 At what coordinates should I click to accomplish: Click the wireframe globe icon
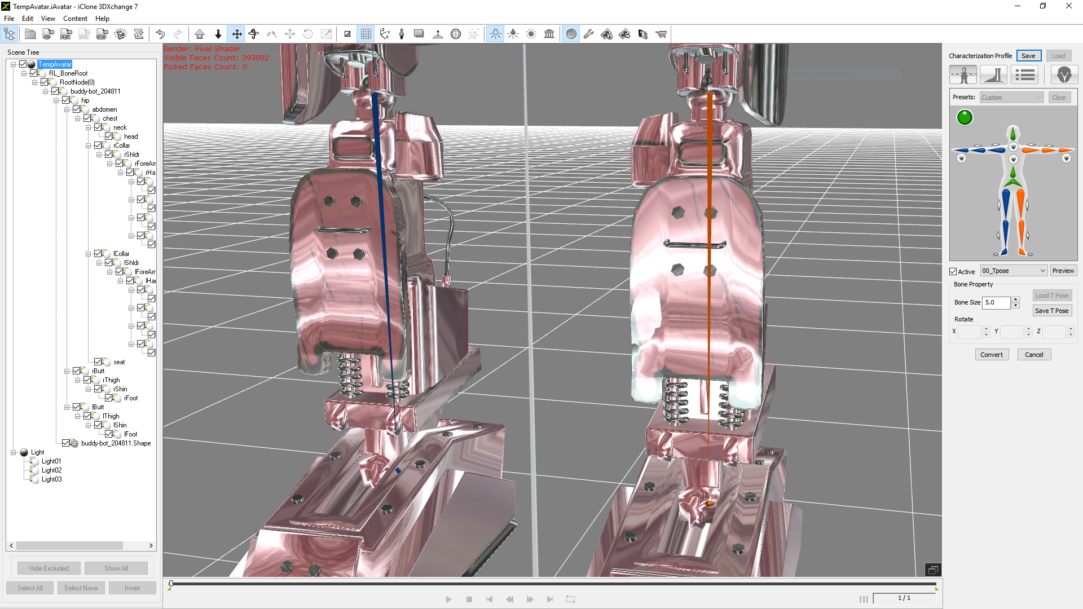[x=456, y=34]
